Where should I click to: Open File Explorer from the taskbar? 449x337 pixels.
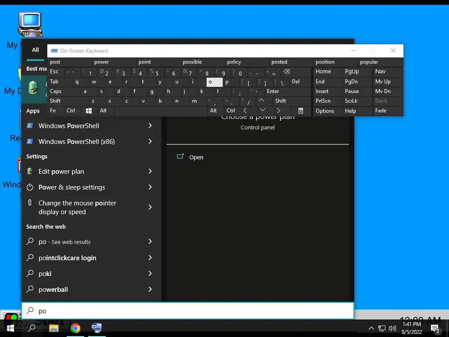tap(54, 328)
